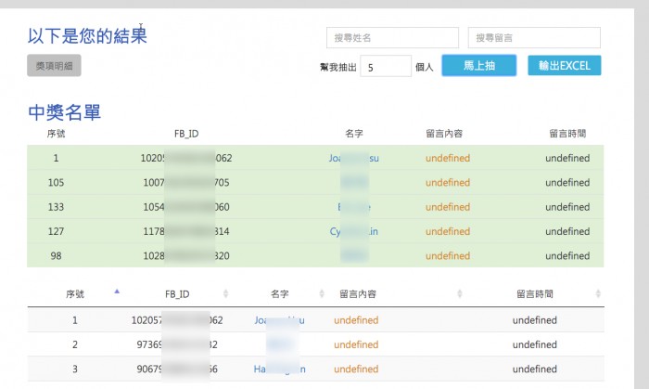
Task: Click the 序號 column header in lower table
Action: (x=76, y=294)
